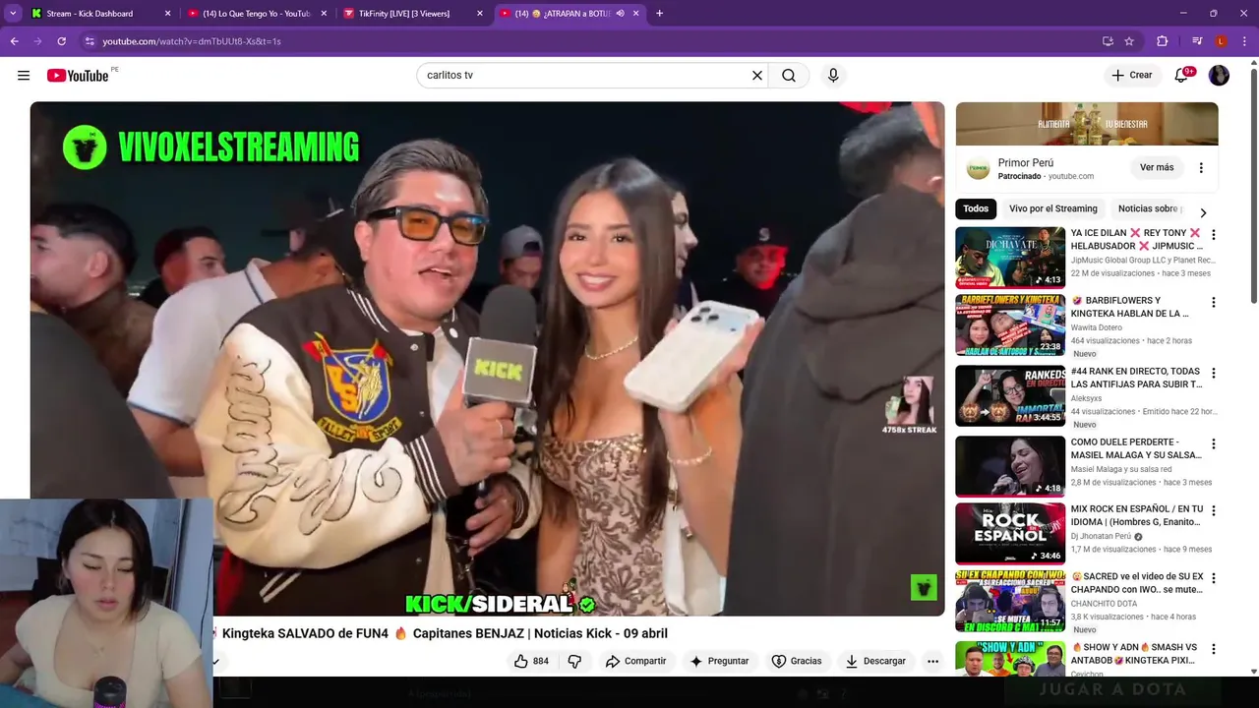Open the Chrome tab search dropdown
The image size is (1259, 708).
click(13, 14)
